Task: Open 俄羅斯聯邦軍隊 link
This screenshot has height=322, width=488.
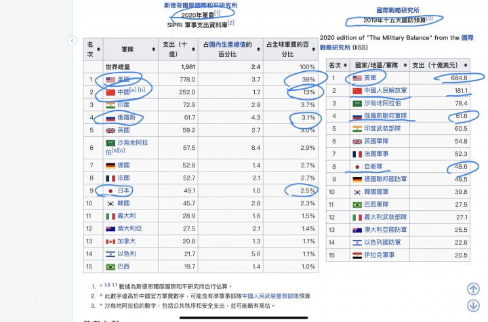Action: coord(385,116)
